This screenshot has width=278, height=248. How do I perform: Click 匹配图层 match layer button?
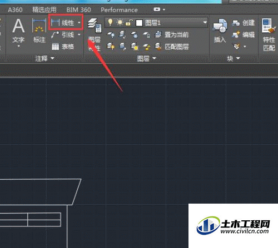[x=172, y=47]
